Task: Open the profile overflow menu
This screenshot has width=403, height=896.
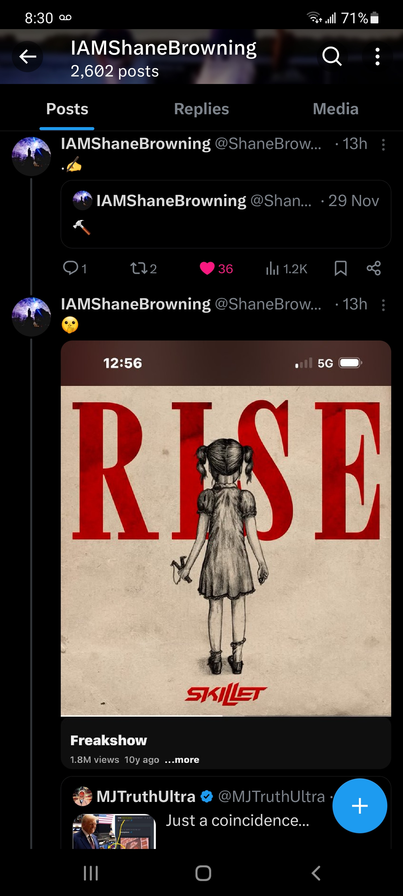Action: 377,56
